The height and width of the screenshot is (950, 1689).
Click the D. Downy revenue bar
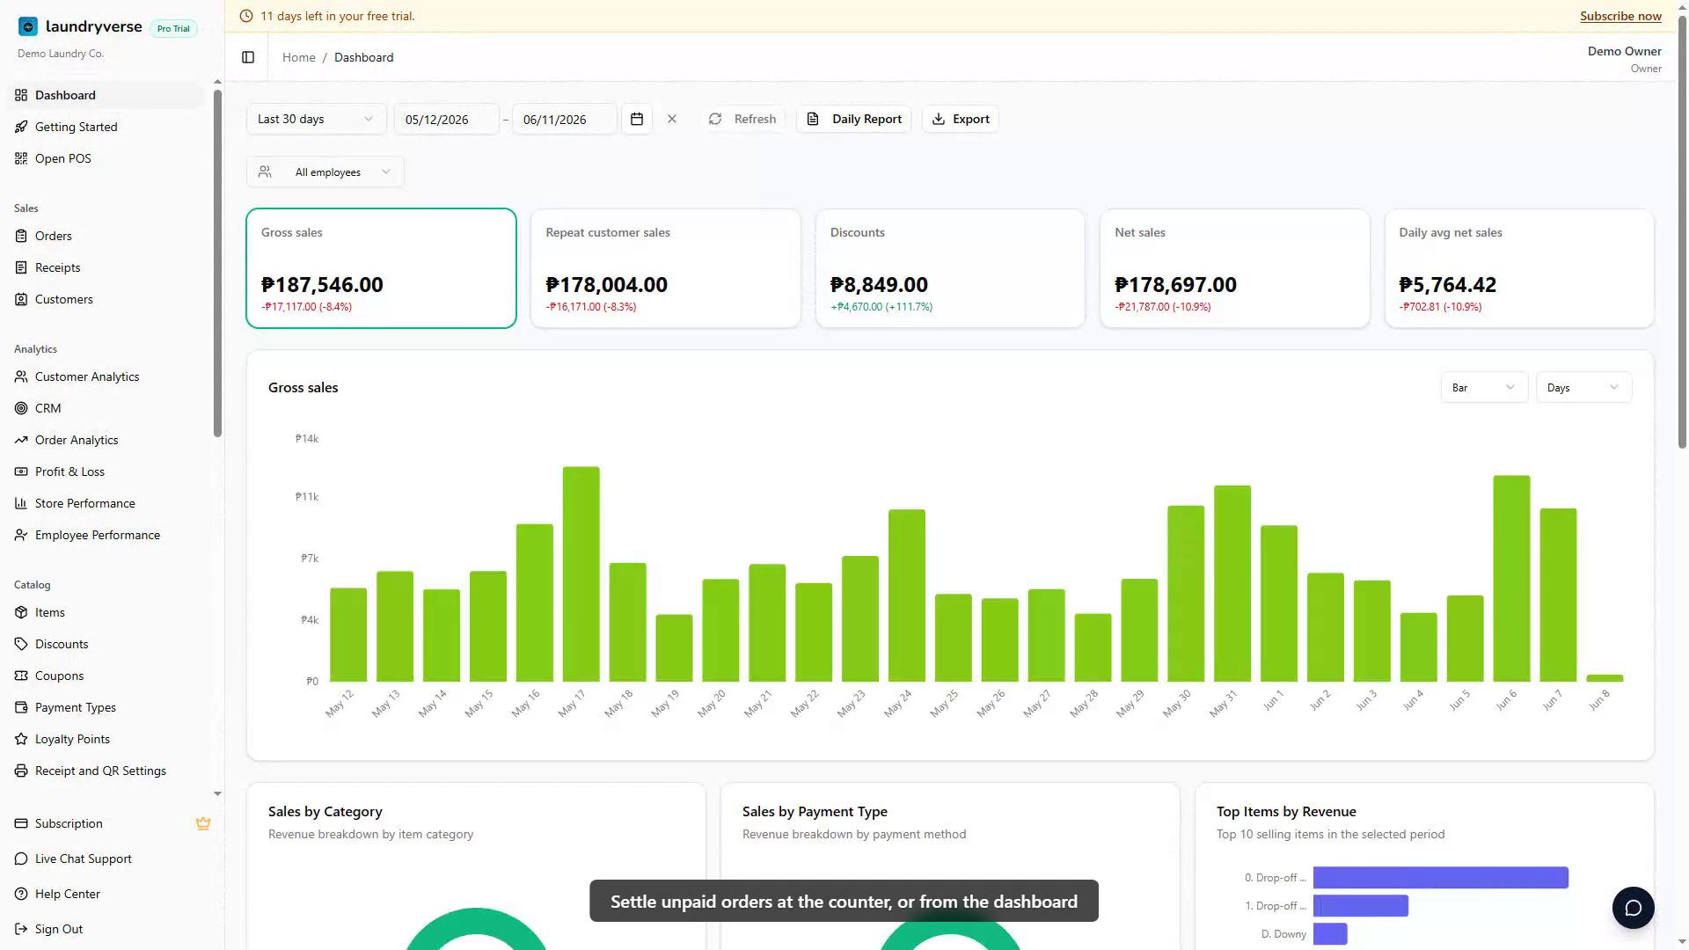(x=1330, y=933)
